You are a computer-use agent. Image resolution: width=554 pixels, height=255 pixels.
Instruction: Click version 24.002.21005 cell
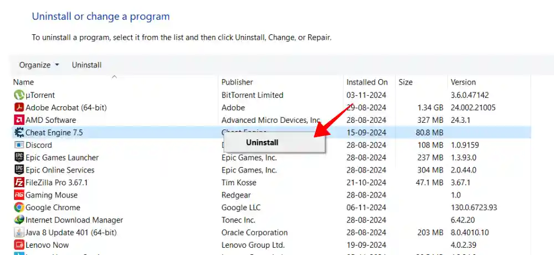tap(473, 107)
